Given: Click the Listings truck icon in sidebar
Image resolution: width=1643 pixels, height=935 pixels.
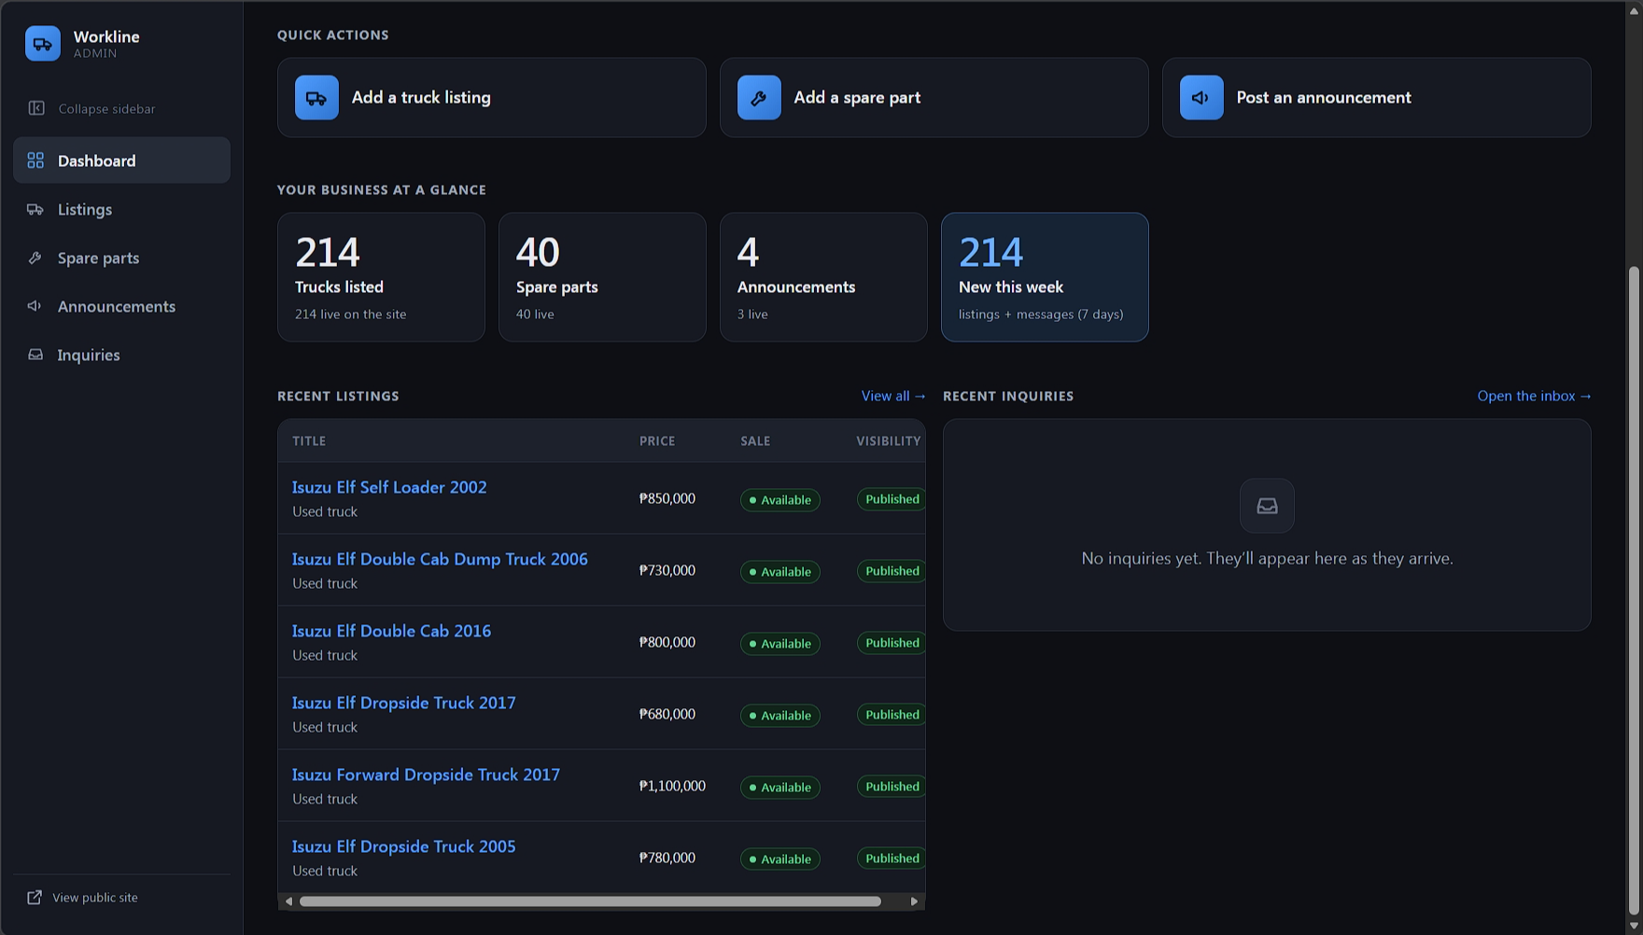Looking at the screenshot, I should point(35,209).
